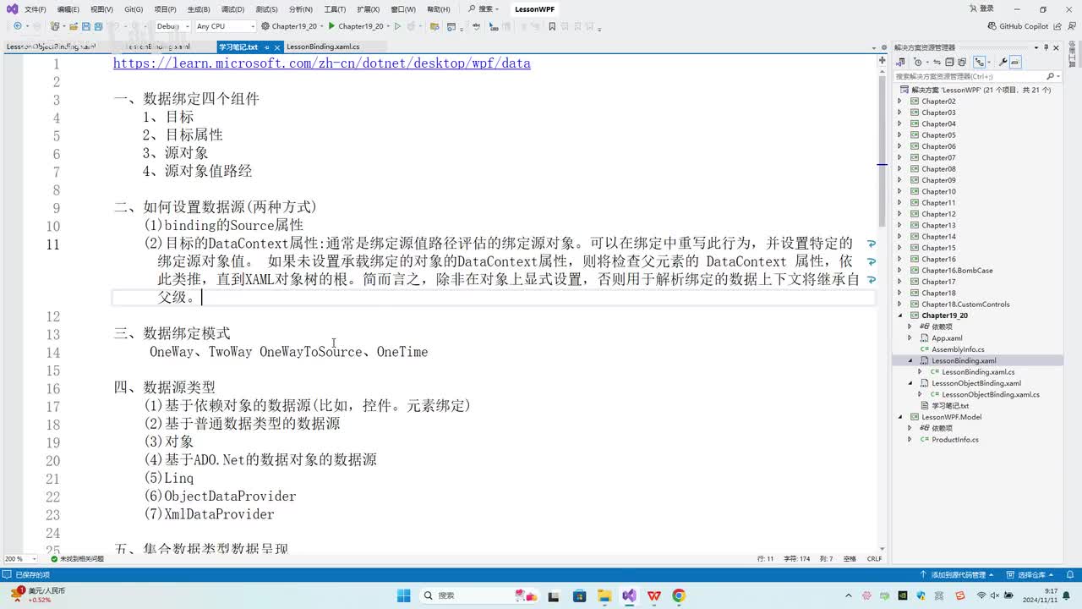Click 登录 sign-in button
1082x609 pixels.
click(x=982, y=8)
